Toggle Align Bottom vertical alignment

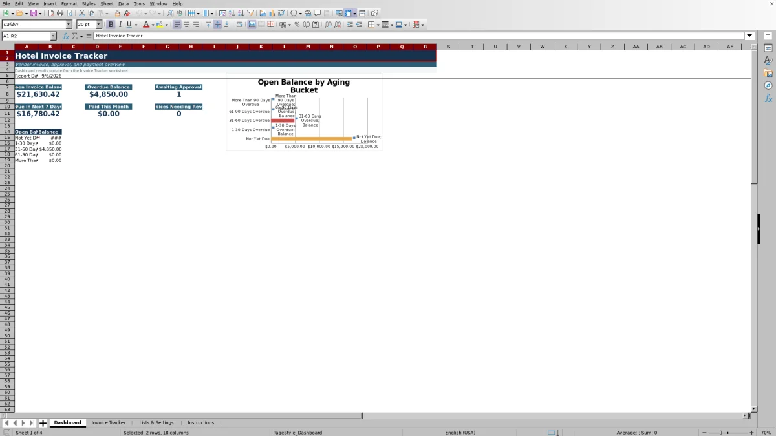(227, 25)
